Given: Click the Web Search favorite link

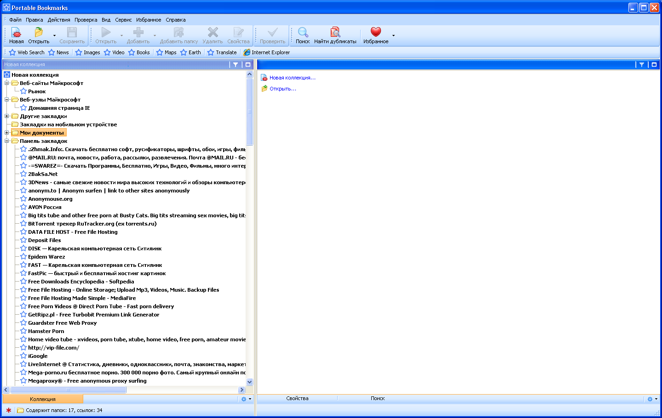Looking at the screenshot, I should [27, 52].
